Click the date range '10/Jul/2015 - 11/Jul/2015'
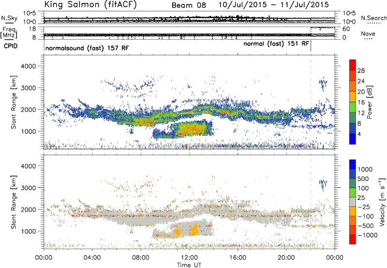The height and width of the screenshot is (268, 387). pos(274,4)
